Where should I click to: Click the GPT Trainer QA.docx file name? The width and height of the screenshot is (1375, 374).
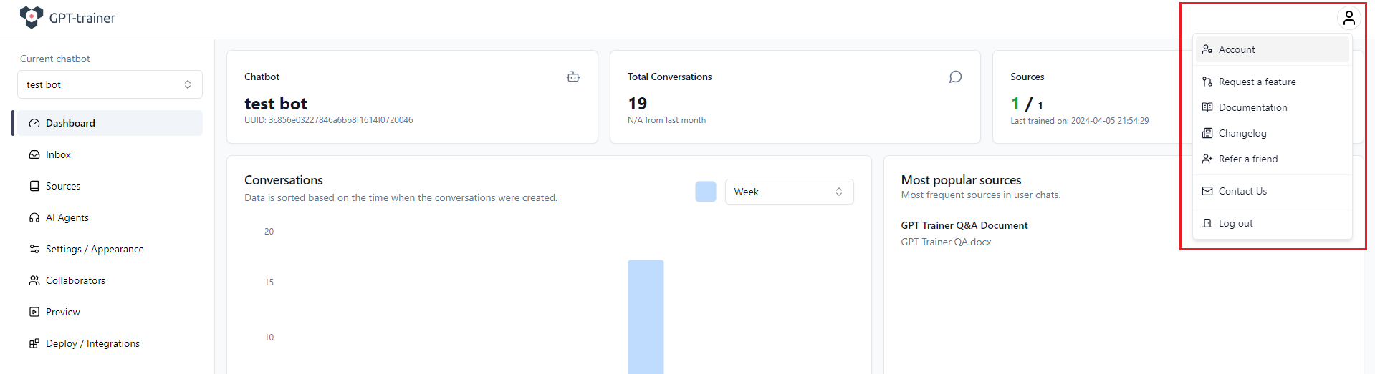pos(946,242)
